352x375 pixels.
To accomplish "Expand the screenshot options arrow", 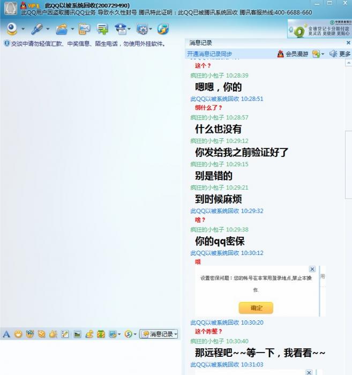I will coord(119,334).
